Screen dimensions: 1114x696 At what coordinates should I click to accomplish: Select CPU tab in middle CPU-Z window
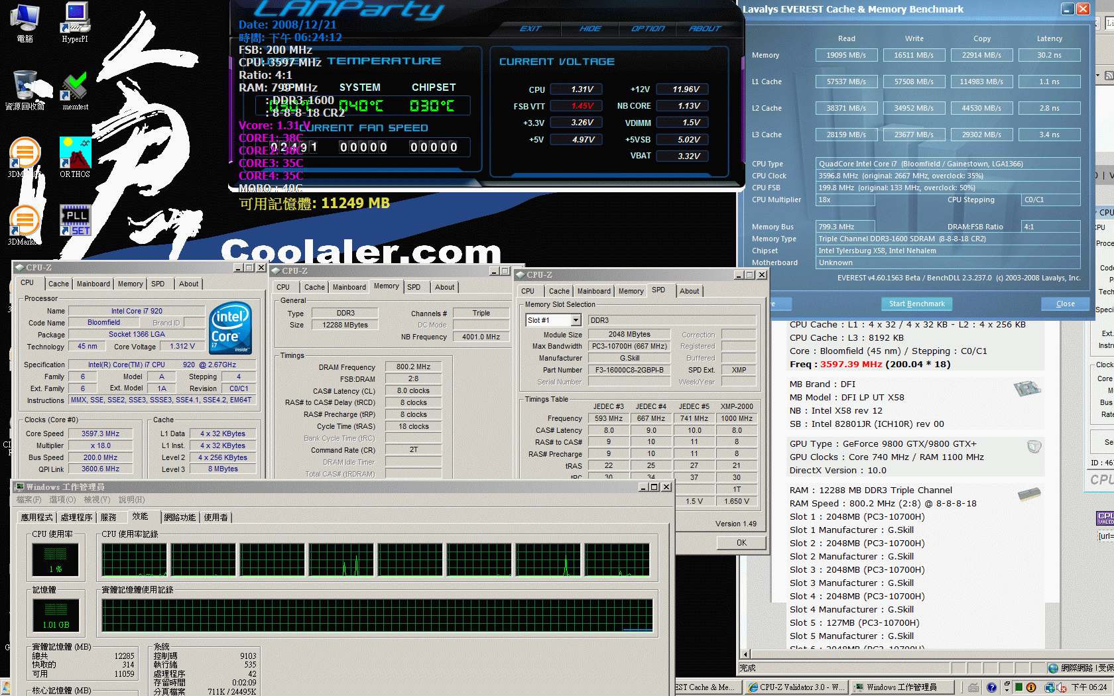[283, 287]
